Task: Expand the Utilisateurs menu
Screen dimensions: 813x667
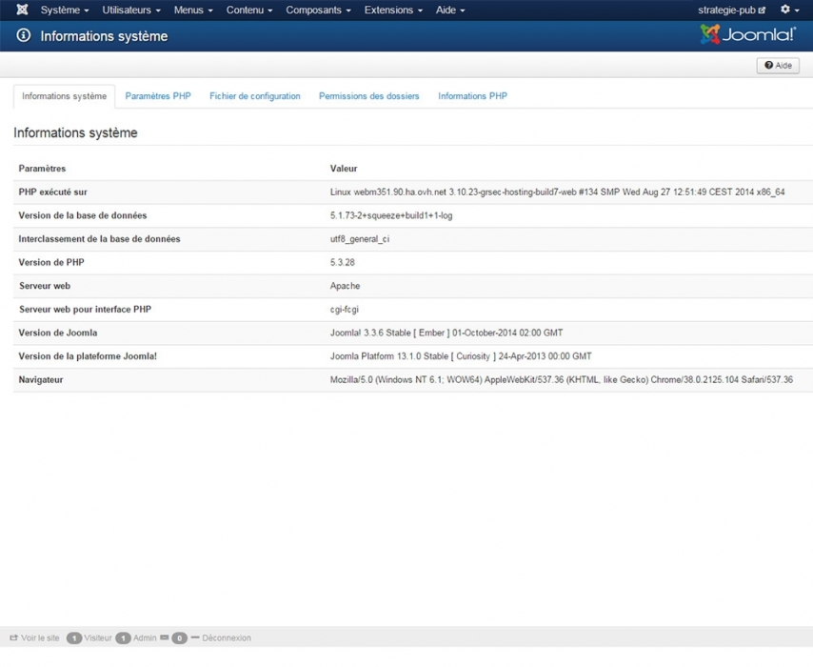Action: [x=131, y=10]
